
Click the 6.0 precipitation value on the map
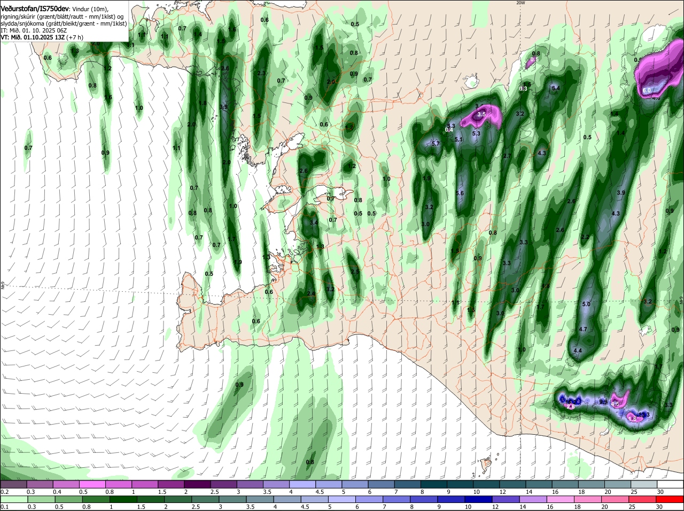pos(647,91)
